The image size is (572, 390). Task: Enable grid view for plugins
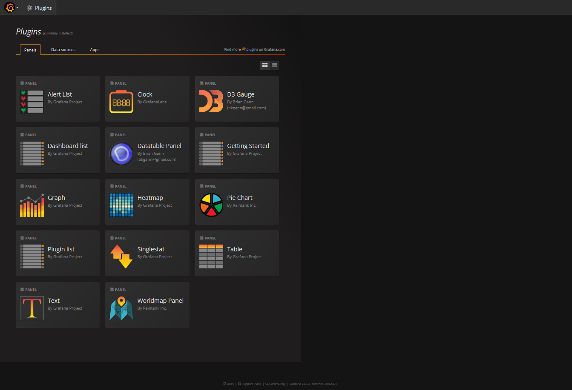pos(265,65)
